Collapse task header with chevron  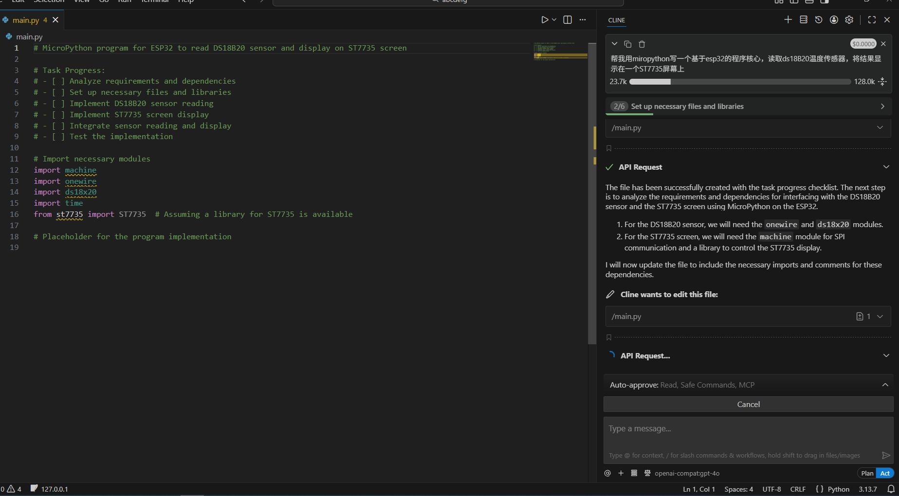tap(614, 44)
